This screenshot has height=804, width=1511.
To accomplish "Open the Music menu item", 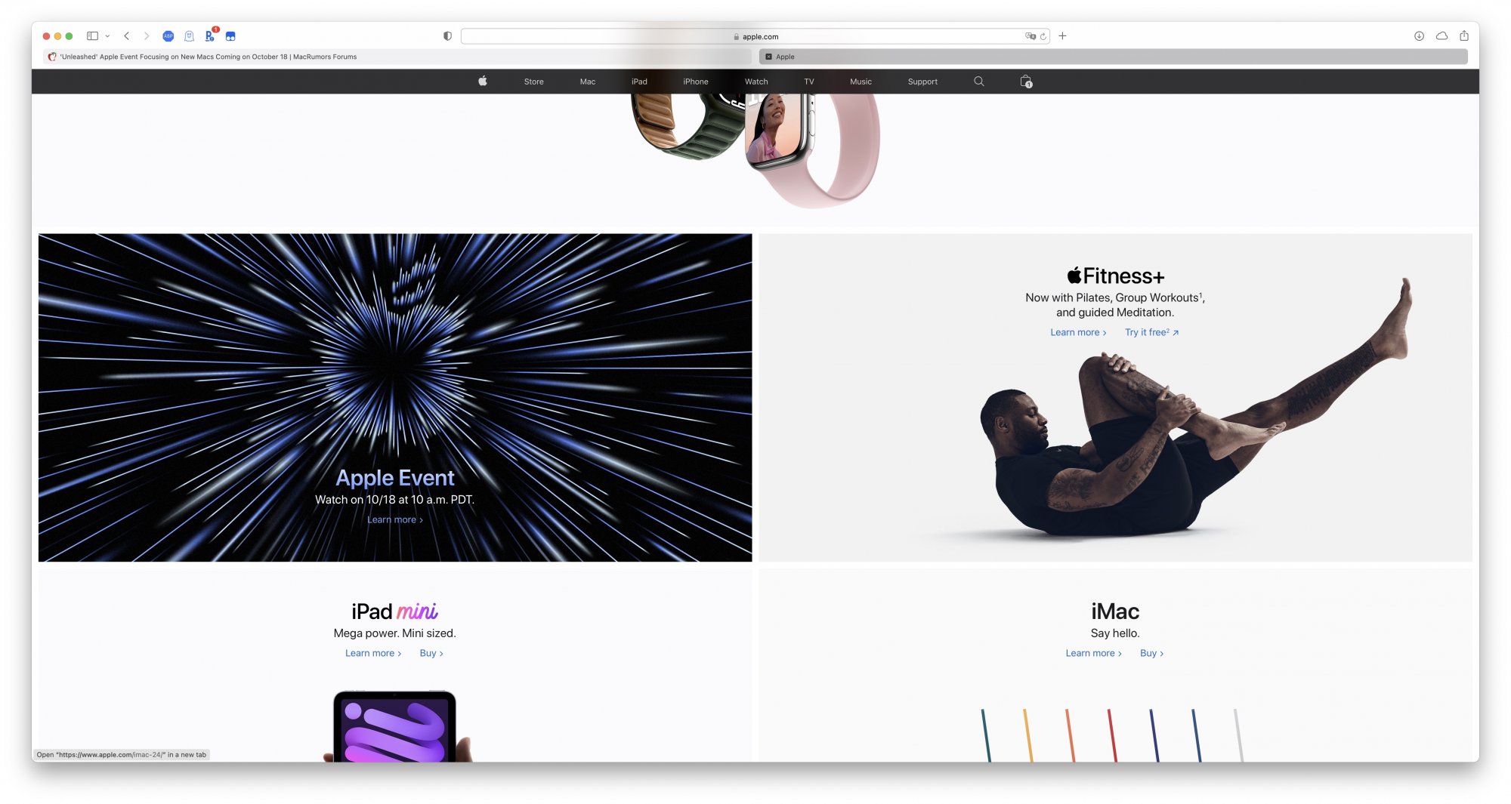I will (x=861, y=82).
